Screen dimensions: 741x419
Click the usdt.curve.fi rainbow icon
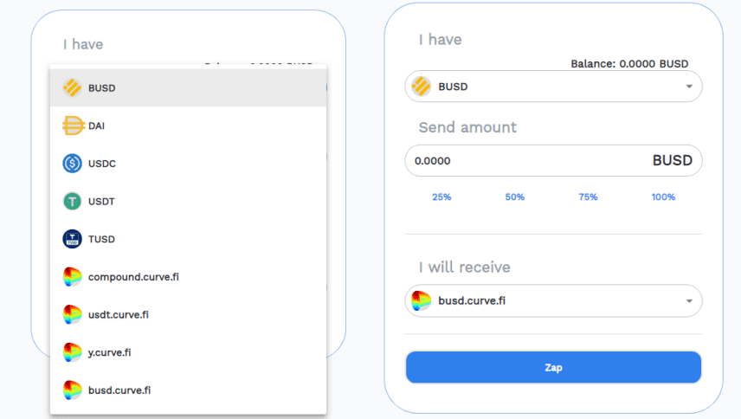coord(73,314)
